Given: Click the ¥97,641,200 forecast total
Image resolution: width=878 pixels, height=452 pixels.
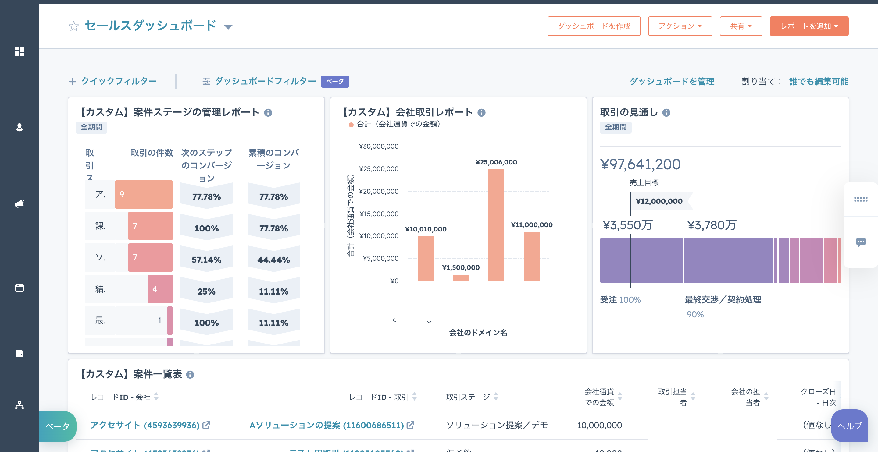Looking at the screenshot, I should pyautogui.click(x=640, y=164).
